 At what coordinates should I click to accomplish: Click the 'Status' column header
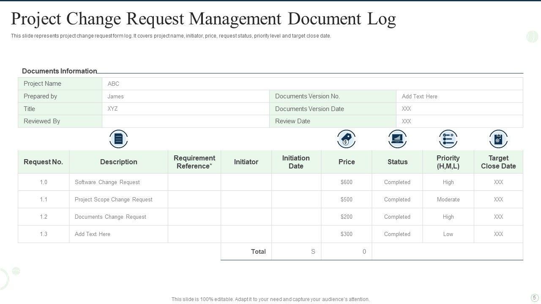(397, 162)
